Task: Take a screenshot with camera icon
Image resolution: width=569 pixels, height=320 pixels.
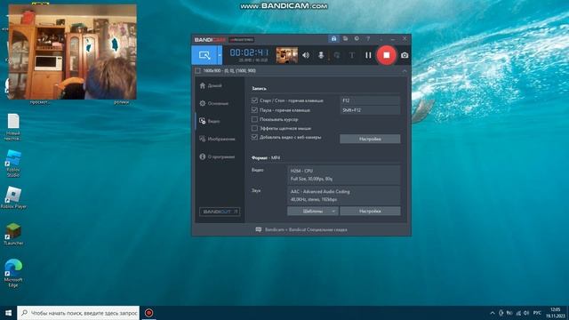Action: [405, 55]
